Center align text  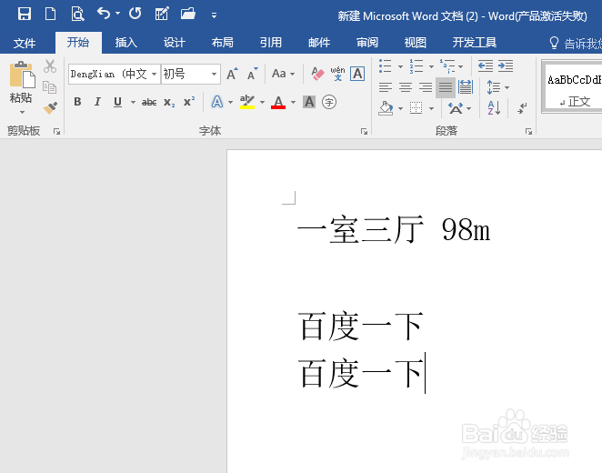pyautogui.click(x=406, y=87)
